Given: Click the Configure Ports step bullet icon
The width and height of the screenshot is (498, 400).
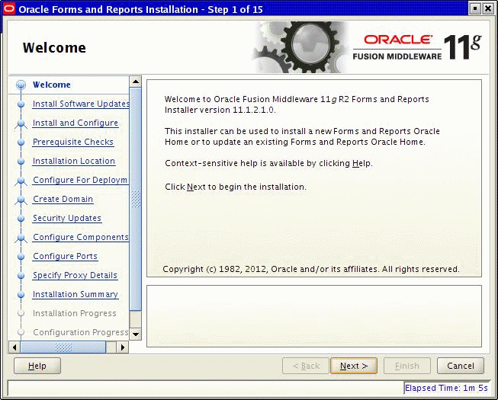Looking at the screenshot, I should tap(21, 256).
